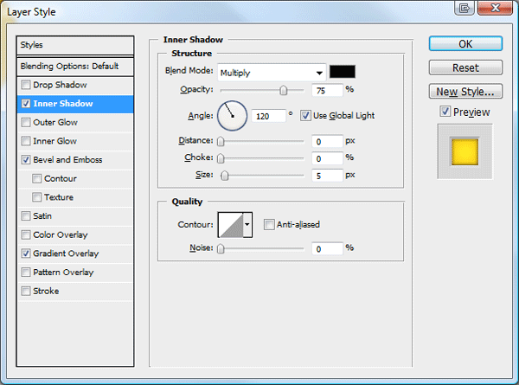Click the Choke value field
519x385 pixels.
coord(327,158)
